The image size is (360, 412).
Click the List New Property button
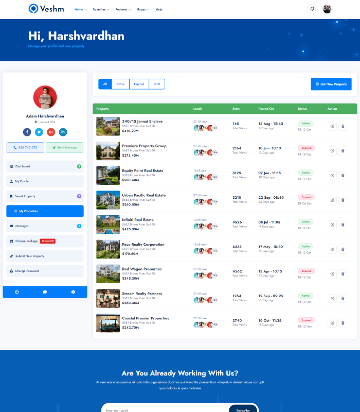(331, 84)
